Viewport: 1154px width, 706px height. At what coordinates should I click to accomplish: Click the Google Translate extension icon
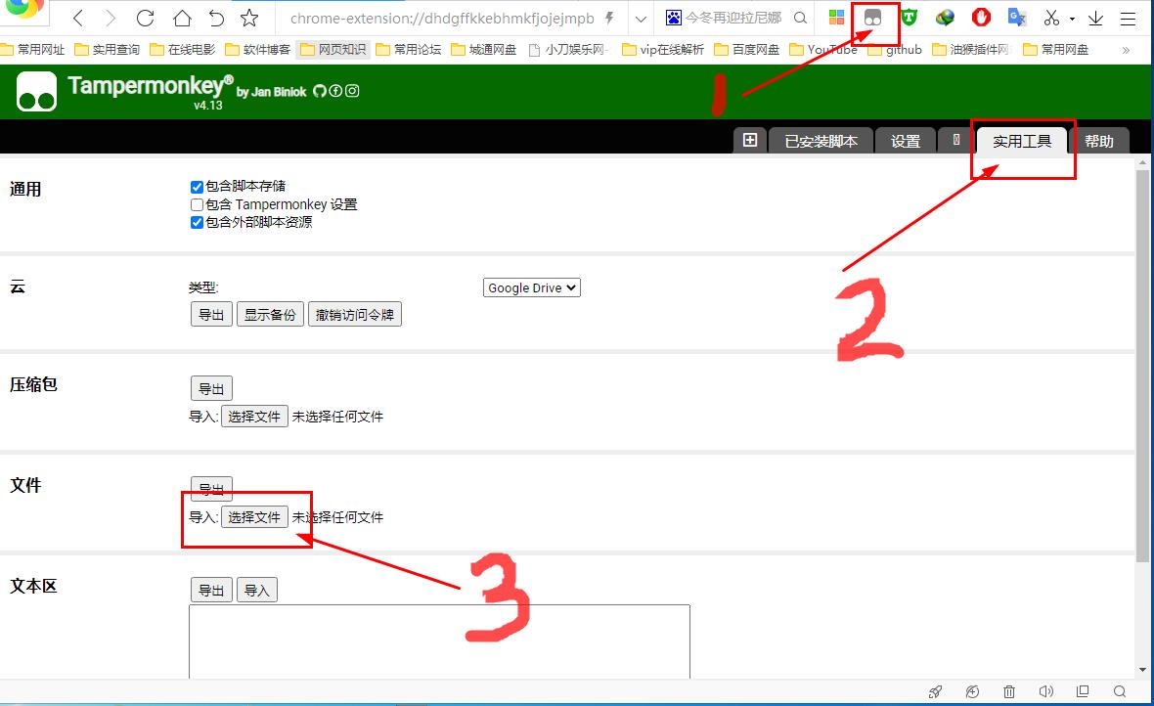click(x=1015, y=18)
